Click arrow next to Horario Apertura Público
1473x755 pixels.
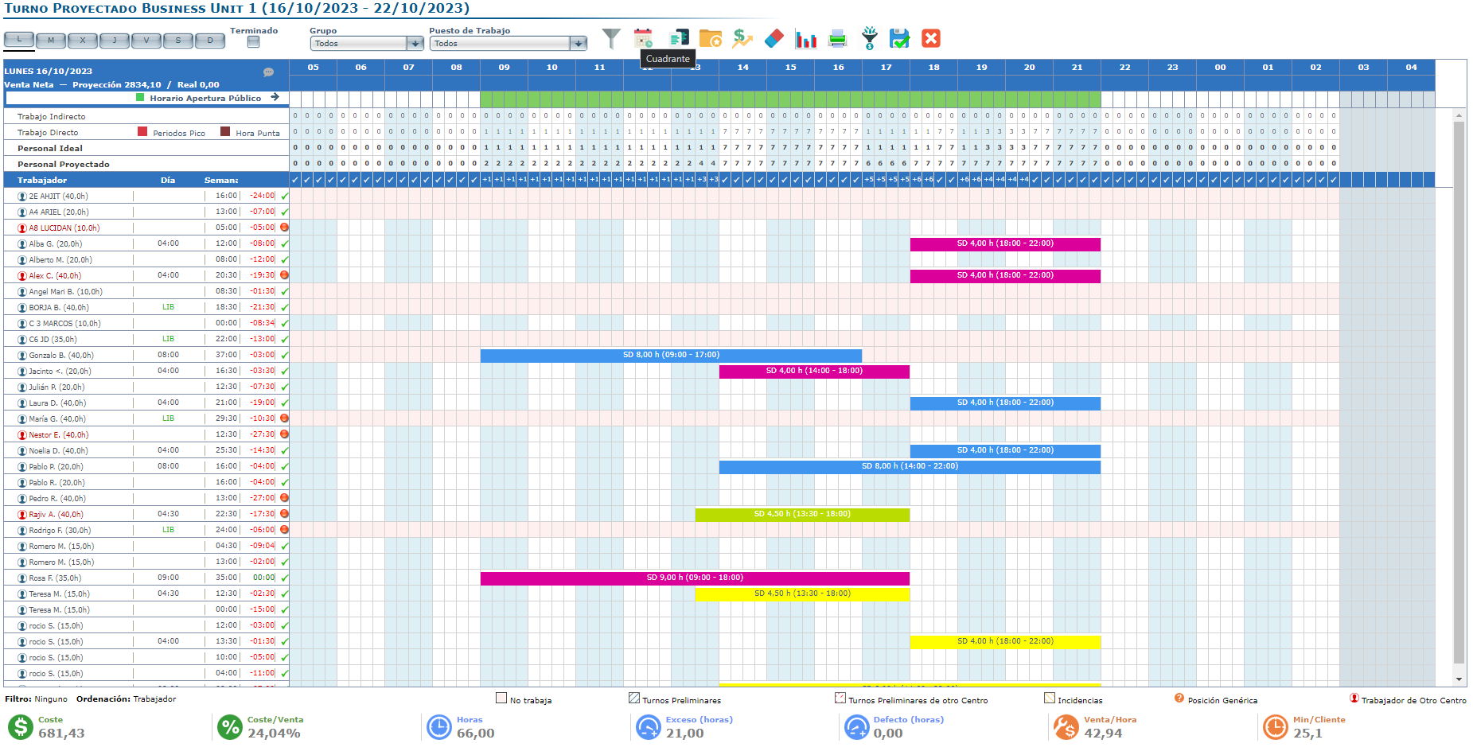(275, 98)
